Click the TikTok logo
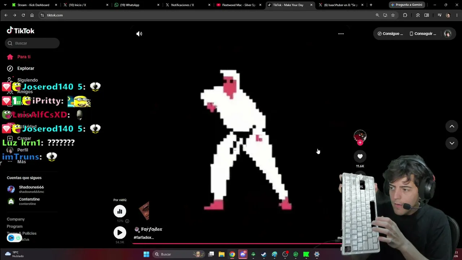The width and height of the screenshot is (462, 260). tap(21, 31)
